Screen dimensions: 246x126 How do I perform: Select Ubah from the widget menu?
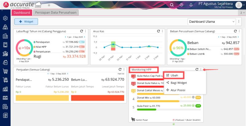pyautogui.click(x=174, y=75)
